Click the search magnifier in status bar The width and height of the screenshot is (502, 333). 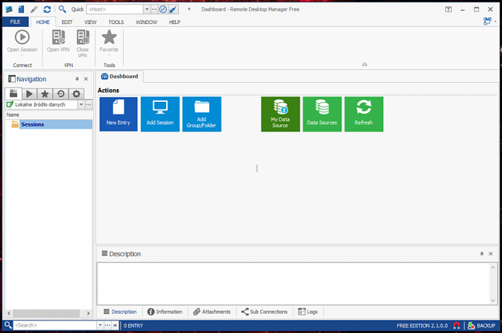[x=8, y=325]
